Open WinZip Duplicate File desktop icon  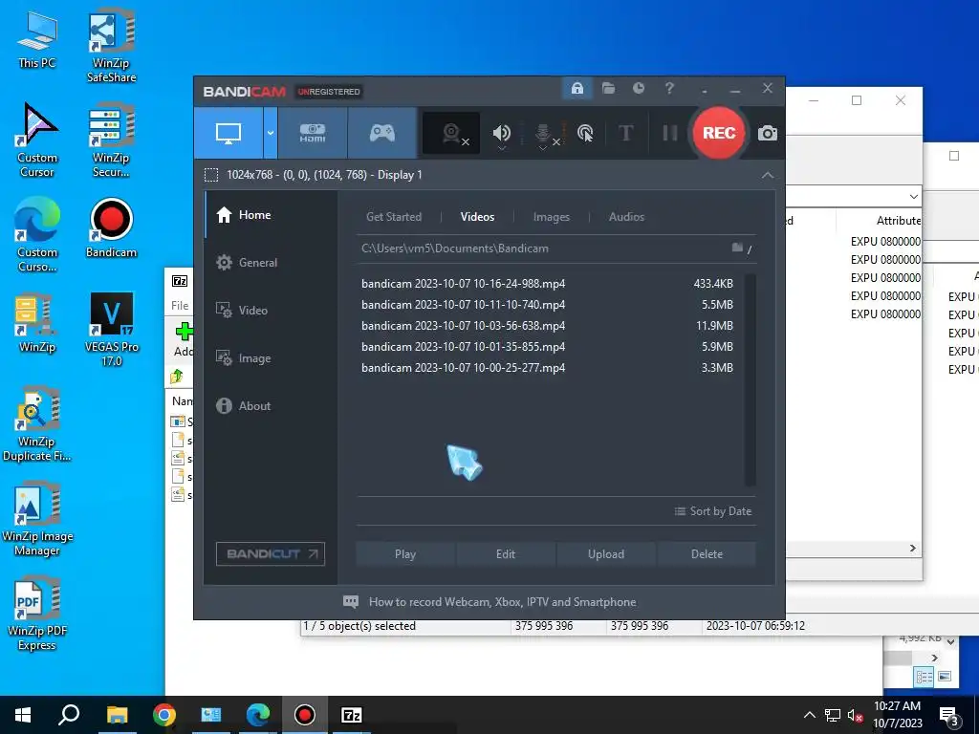(x=37, y=424)
